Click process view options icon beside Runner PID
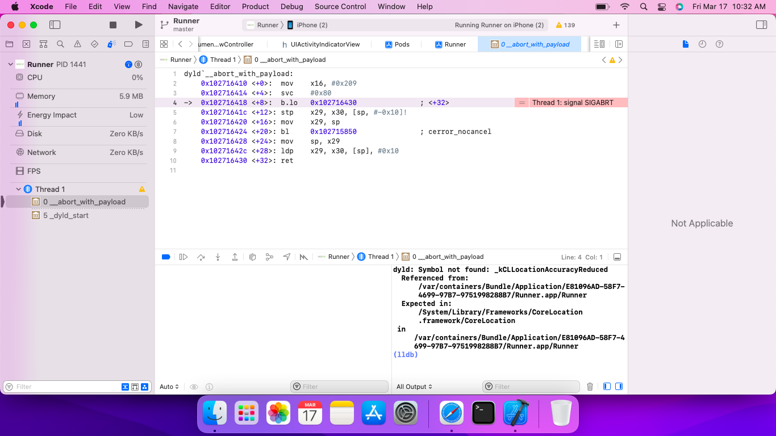Image resolution: width=776 pixels, height=436 pixels. 138,64
